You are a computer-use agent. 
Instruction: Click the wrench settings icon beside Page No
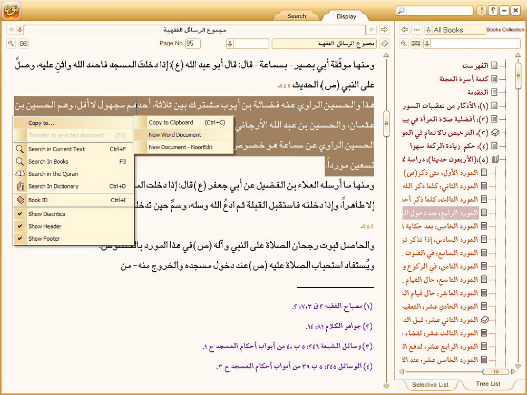point(12,43)
